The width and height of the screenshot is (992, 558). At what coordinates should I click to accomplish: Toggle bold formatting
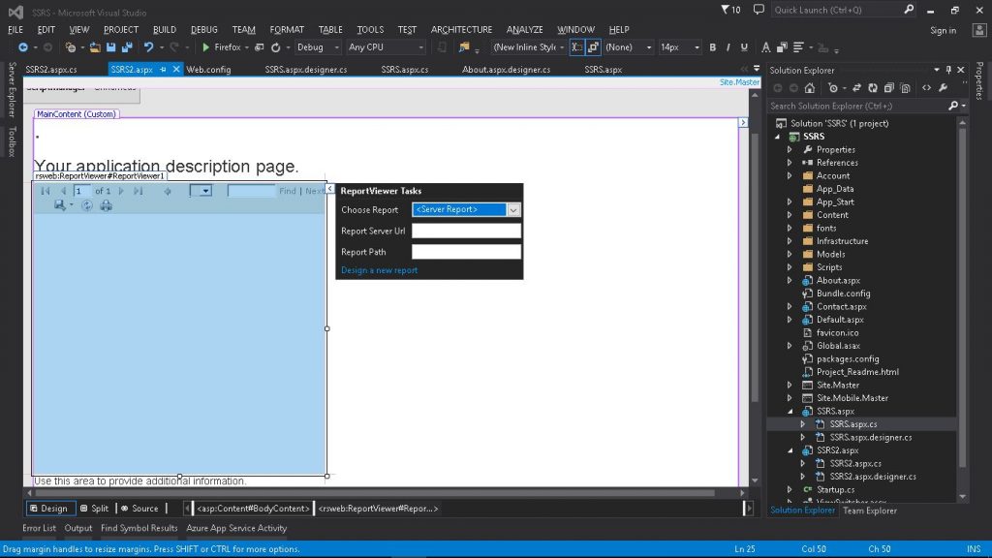712,47
